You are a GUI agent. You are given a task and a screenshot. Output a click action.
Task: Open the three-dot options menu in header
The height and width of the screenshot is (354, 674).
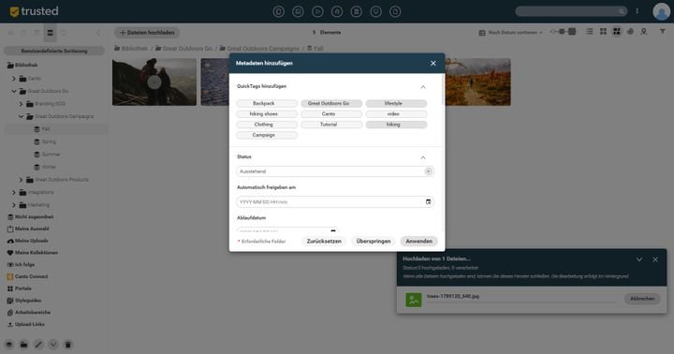(x=637, y=11)
